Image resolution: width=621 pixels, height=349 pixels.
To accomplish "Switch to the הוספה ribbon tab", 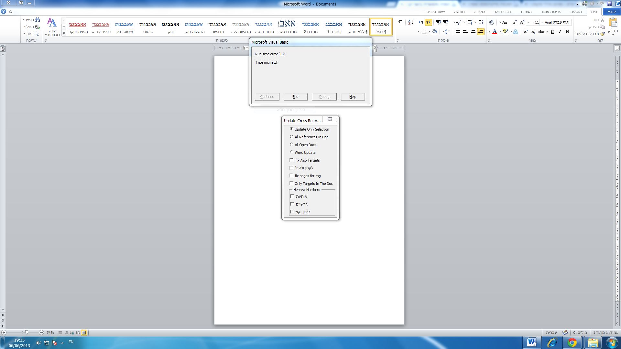I will click(576, 12).
